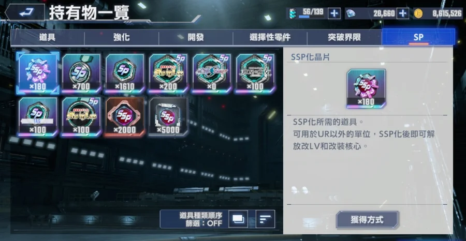Switch to the 道具 tab

48,38
